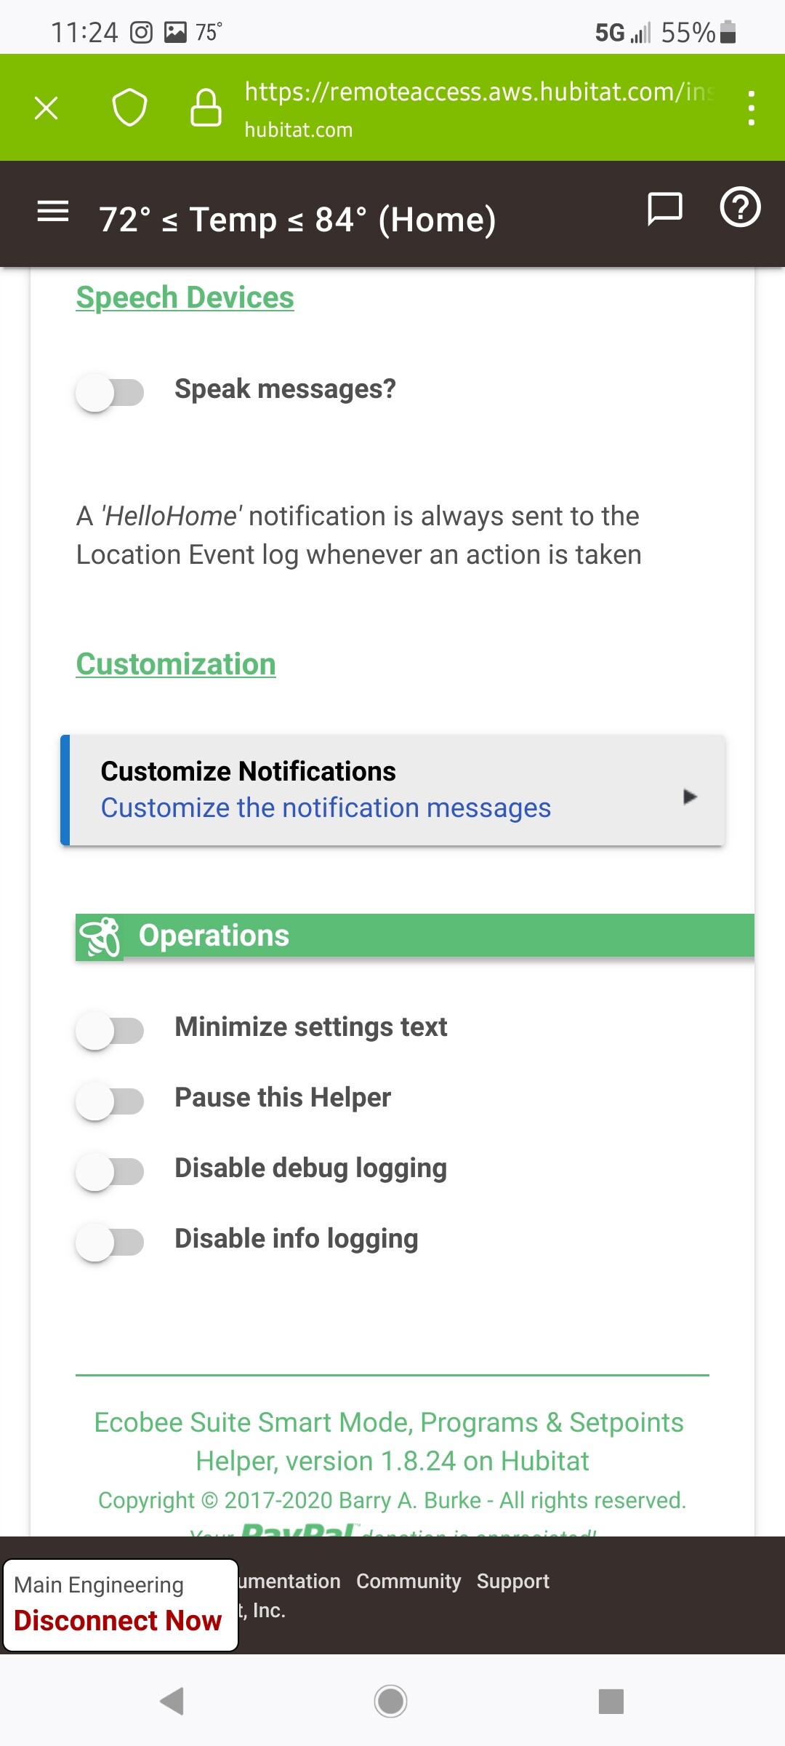This screenshot has width=785, height=1746.
Task: Open the hamburger navigation menu
Action: (53, 212)
